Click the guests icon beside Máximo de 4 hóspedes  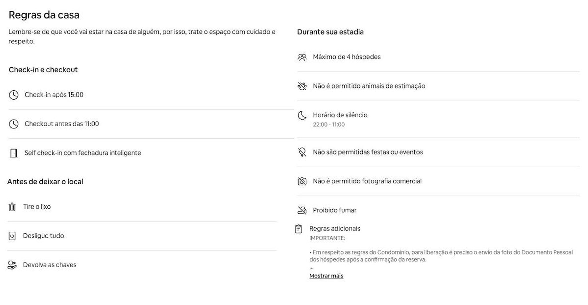point(302,57)
